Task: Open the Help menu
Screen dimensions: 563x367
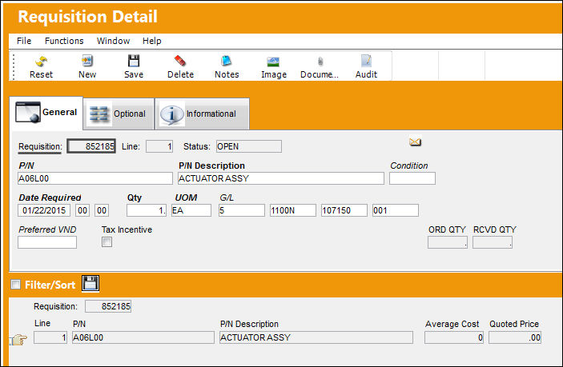Action: click(x=152, y=41)
